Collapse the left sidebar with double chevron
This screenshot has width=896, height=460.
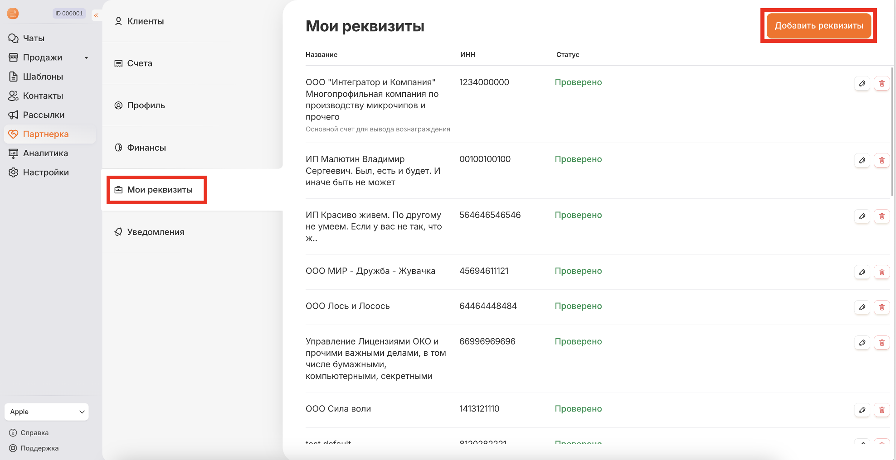[x=96, y=15]
